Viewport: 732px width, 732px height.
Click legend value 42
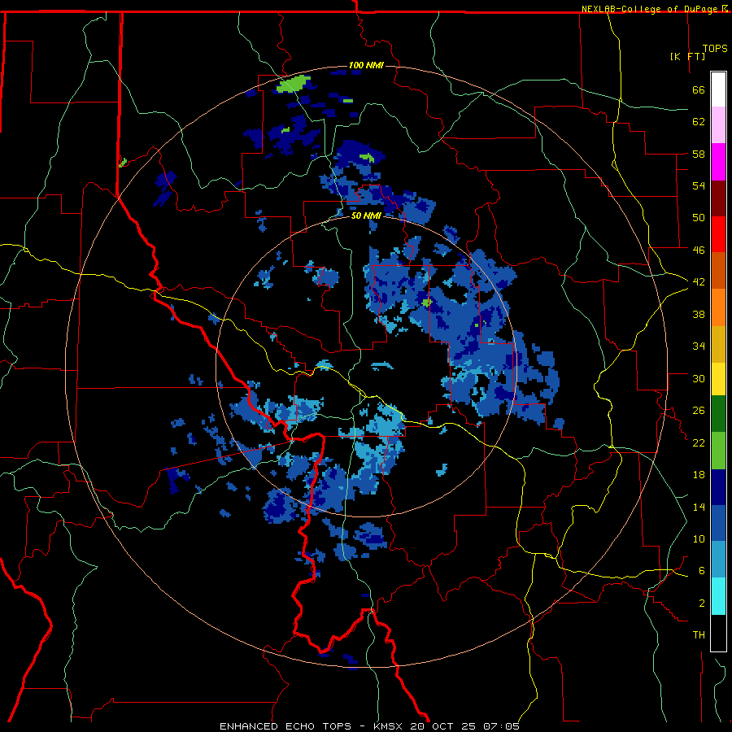pyautogui.click(x=699, y=282)
